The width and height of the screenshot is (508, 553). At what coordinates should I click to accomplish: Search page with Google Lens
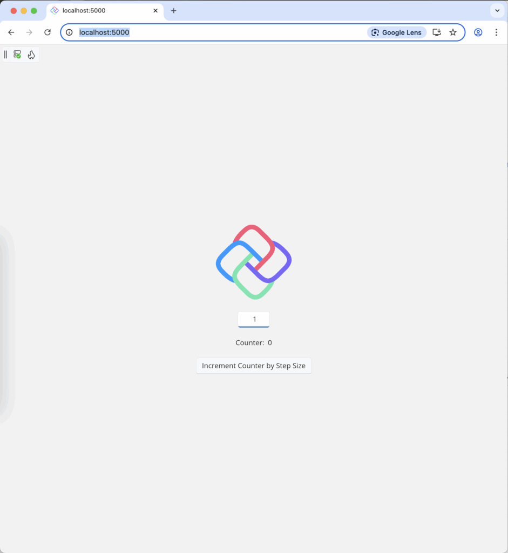[x=397, y=32]
